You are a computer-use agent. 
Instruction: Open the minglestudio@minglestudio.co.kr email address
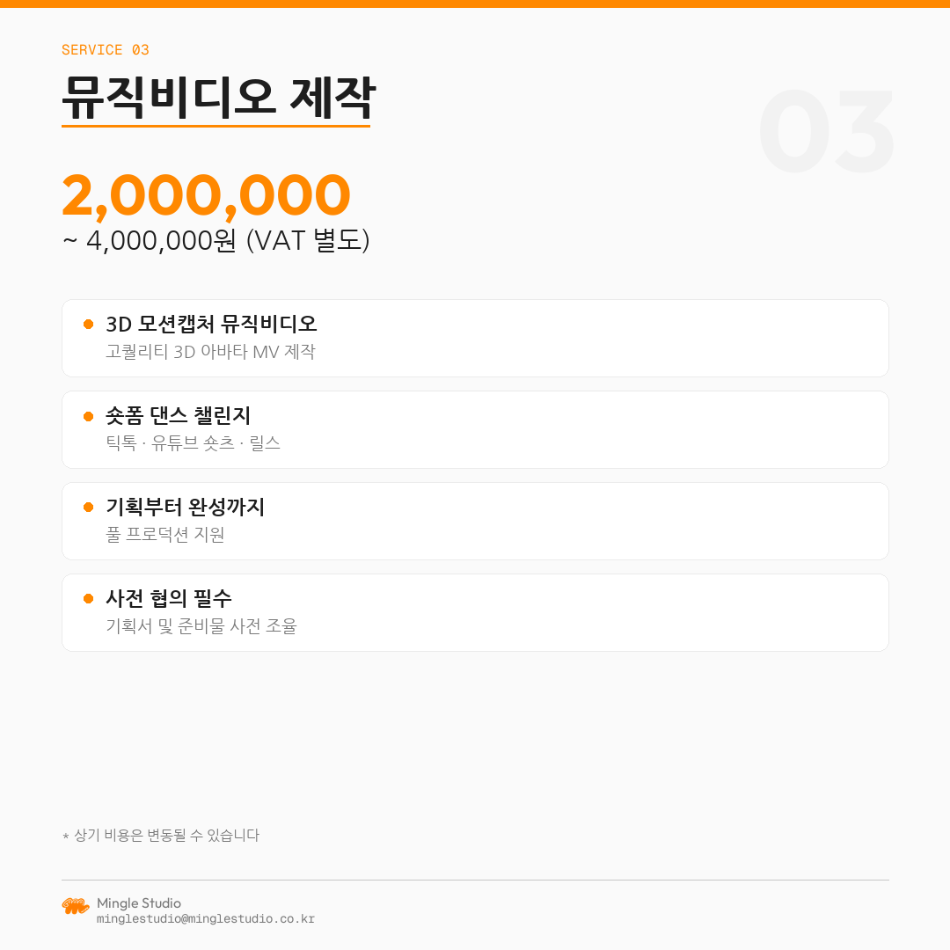205,919
